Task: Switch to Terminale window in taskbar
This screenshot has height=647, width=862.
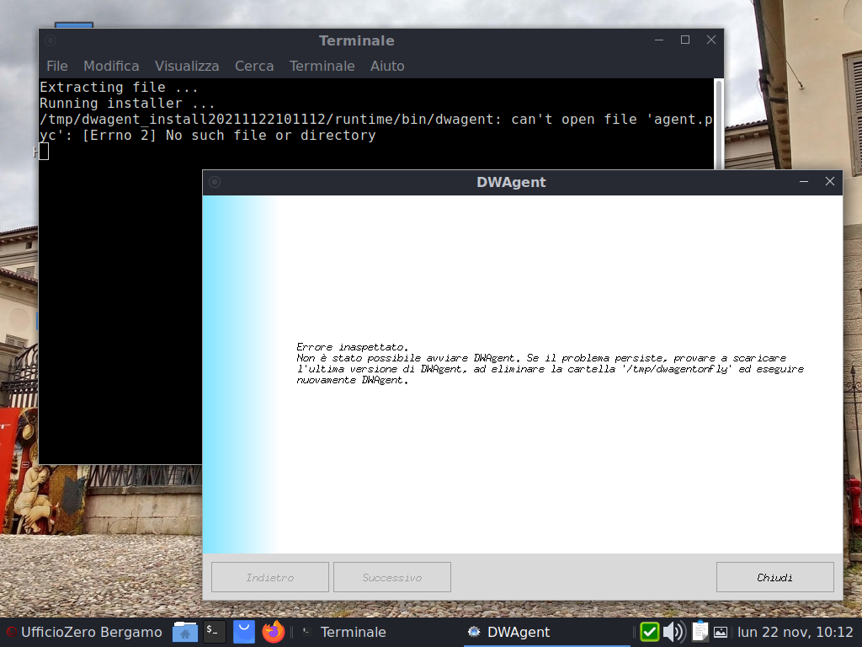Action: pyautogui.click(x=345, y=632)
